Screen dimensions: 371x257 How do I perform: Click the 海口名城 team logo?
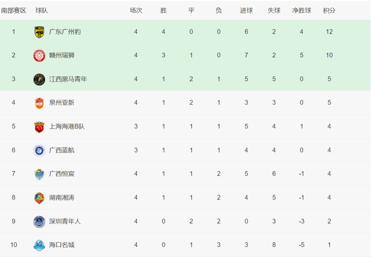(x=39, y=245)
